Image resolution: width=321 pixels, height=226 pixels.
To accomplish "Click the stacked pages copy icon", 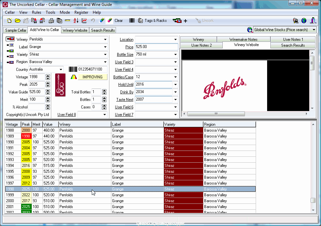I will tap(59, 21).
